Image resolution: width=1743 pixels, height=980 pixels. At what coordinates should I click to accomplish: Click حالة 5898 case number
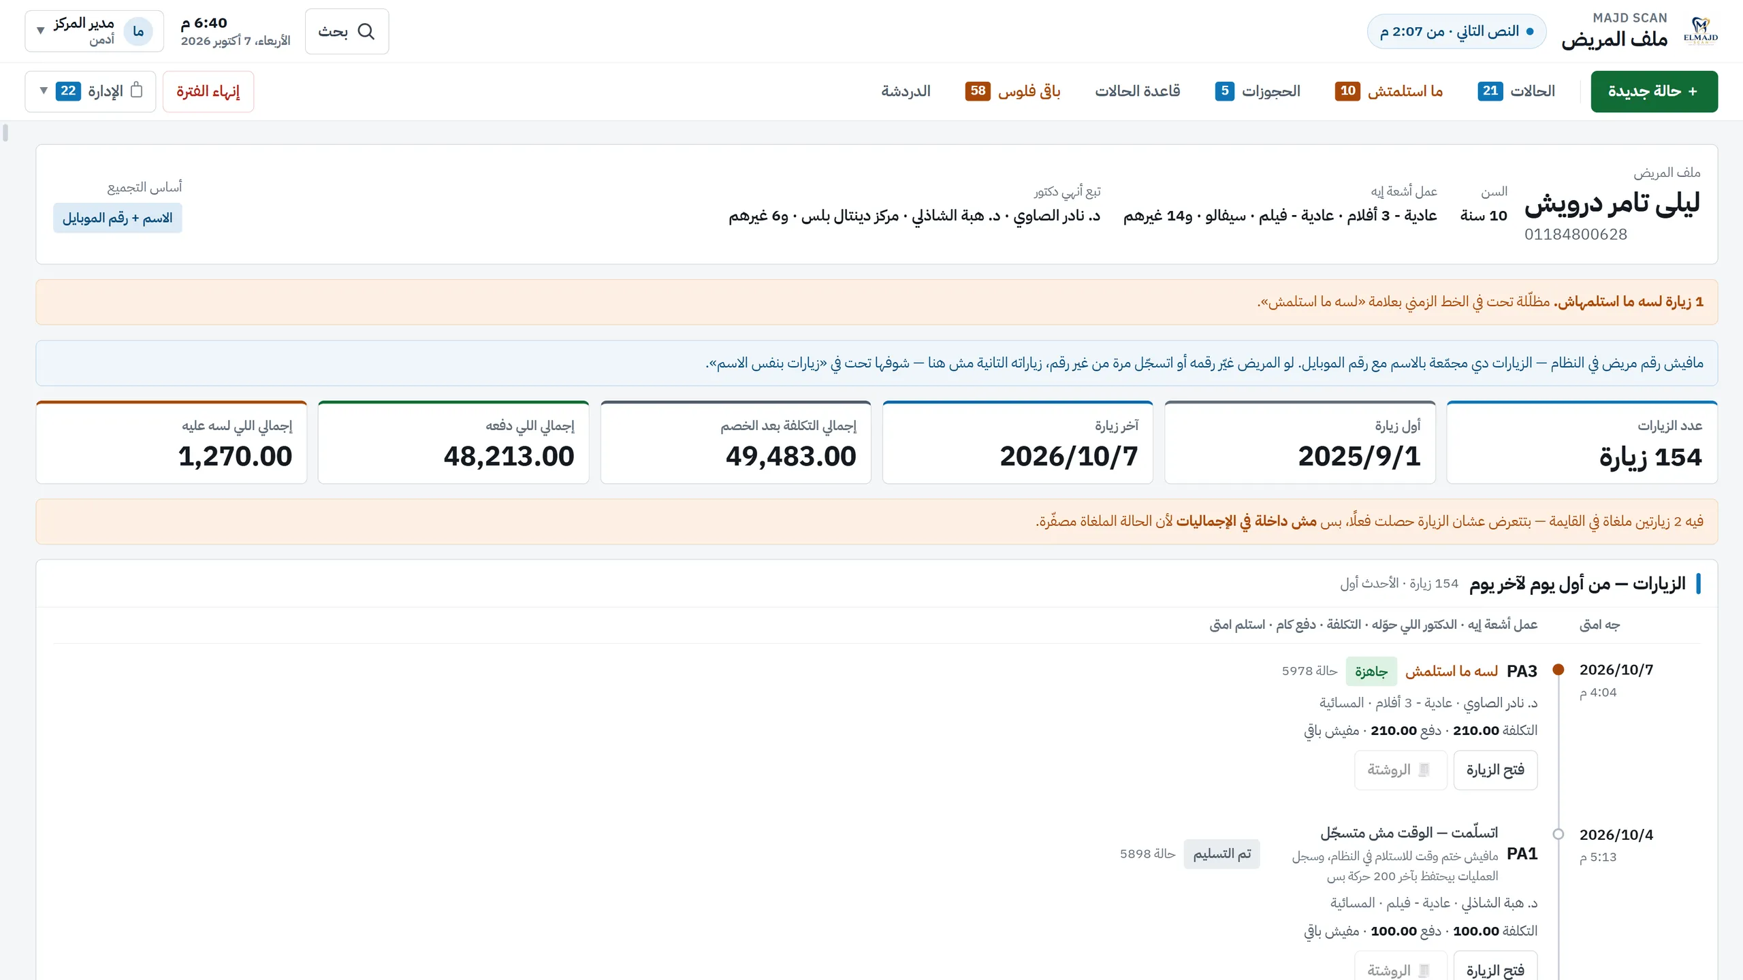point(1147,853)
